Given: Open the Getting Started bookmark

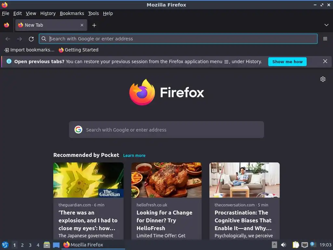Looking at the screenshot, I should pos(79,50).
